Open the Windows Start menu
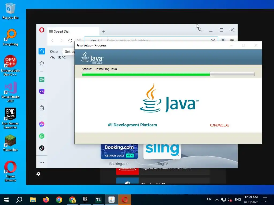 click(6, 200)
